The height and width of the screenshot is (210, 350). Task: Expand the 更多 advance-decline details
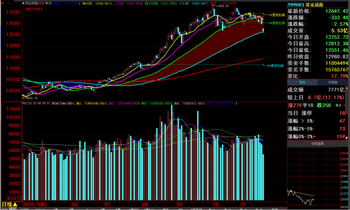(x=340, y=105)
